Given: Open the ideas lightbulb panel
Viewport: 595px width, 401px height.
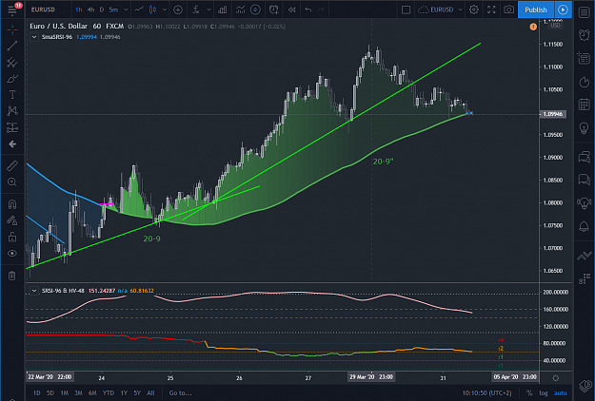Looking at the screenshot, I should (x=584, y=127).
